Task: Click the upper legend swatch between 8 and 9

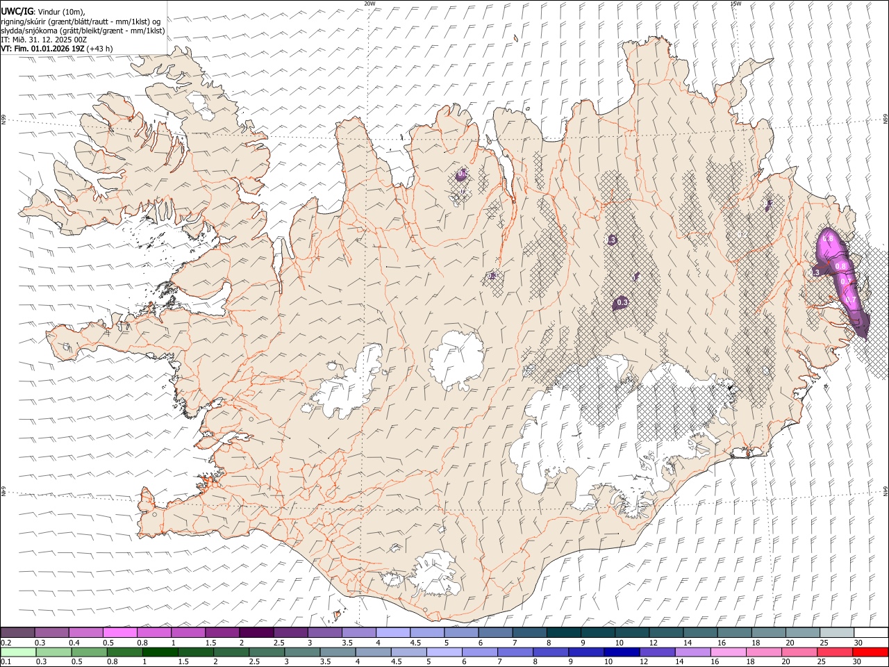Action: click(x=564, y=632)
